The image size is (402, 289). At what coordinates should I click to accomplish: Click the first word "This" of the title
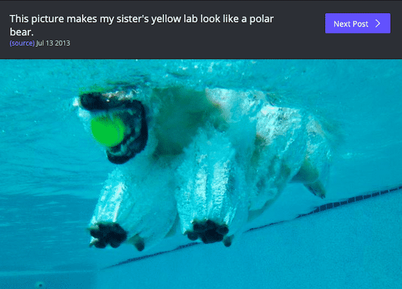point(19,19)
